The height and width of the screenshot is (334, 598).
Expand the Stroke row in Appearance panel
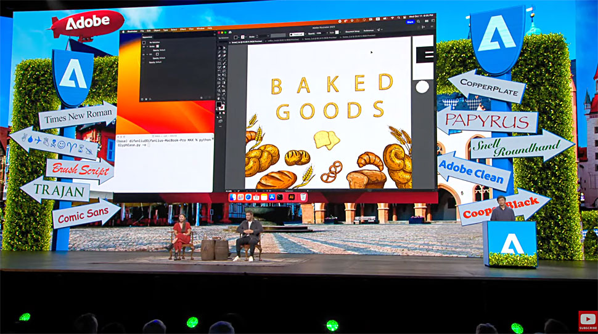(x=147, y=46)
